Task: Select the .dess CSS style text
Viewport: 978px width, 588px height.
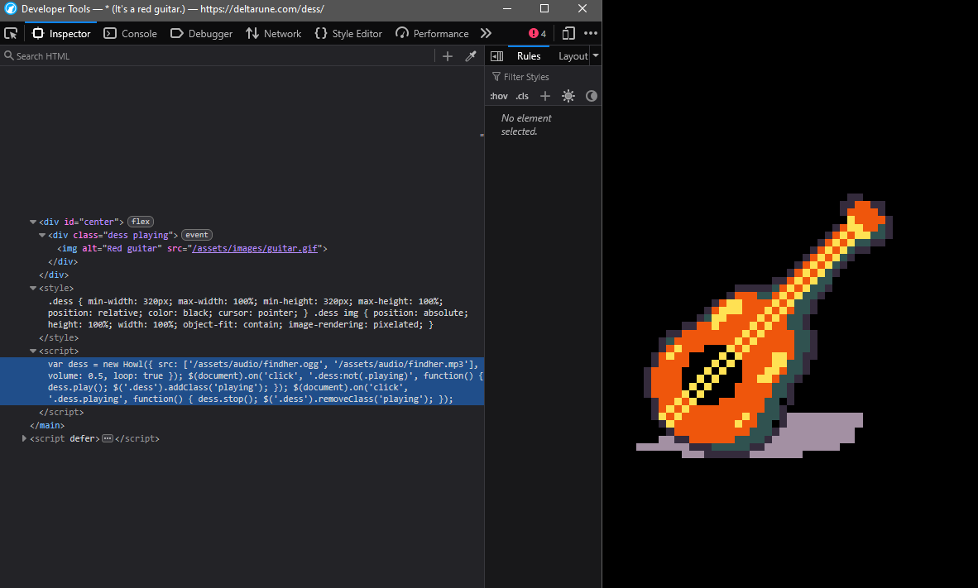Action: click(x=257, y=313)
